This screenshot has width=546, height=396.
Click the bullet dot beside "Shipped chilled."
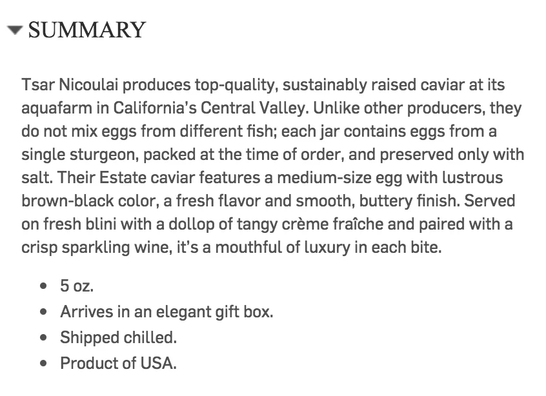point(43,337)
